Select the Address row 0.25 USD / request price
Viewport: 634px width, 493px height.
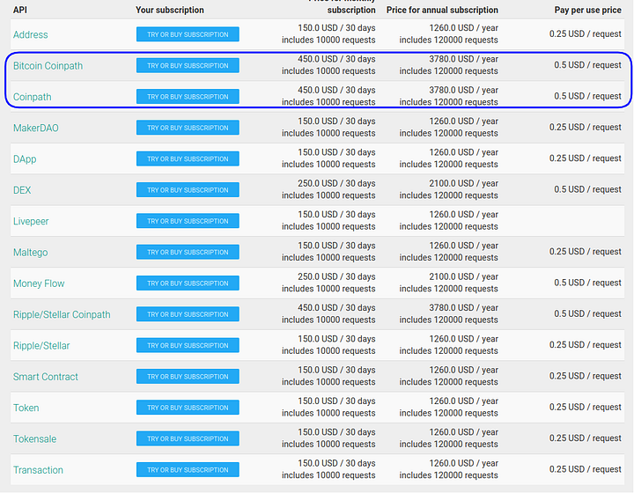pyautogui.click(x=585, y=34)
